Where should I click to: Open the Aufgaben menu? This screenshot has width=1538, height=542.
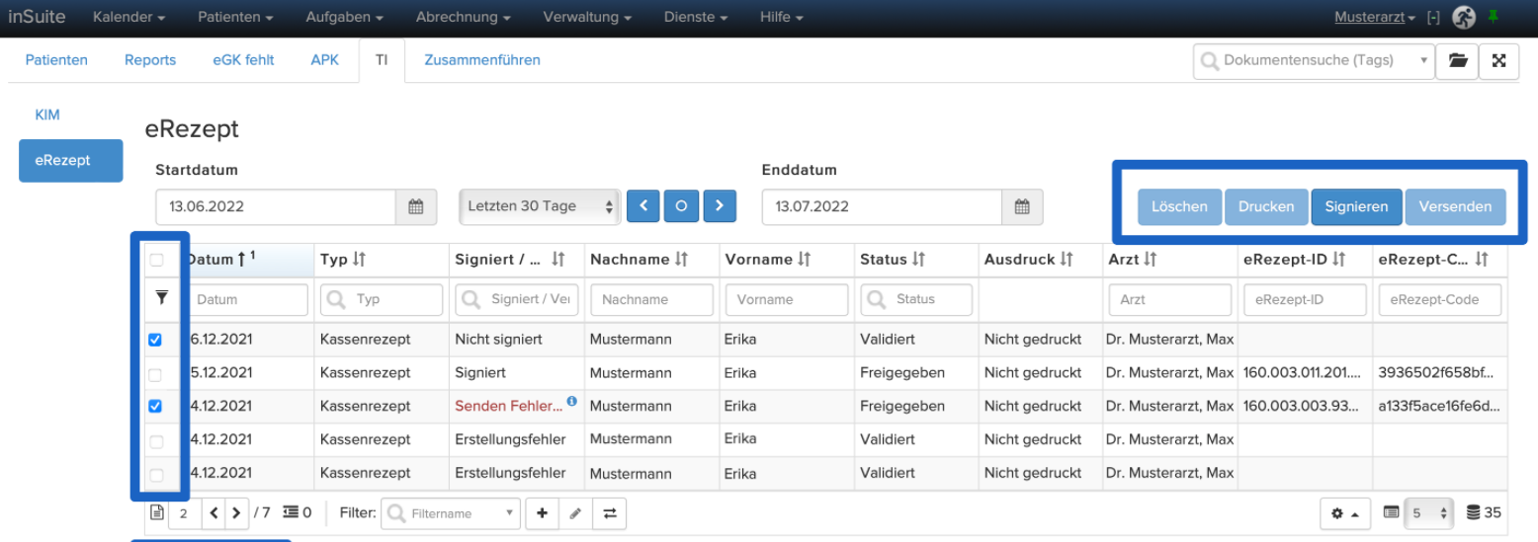344,18
